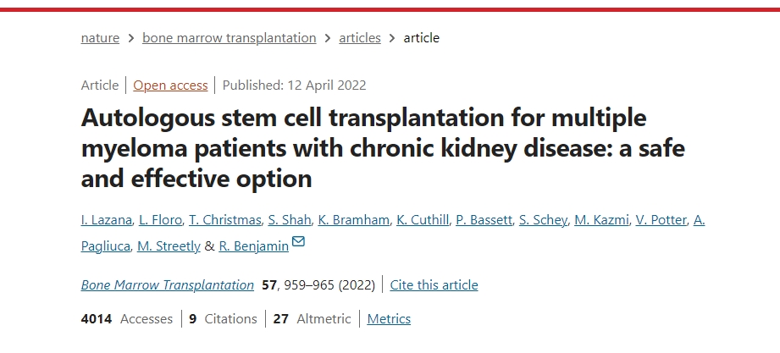Open author L. Floro's details
The width and height of the screenshot is (780, 353).
click(x=161, y=220)
